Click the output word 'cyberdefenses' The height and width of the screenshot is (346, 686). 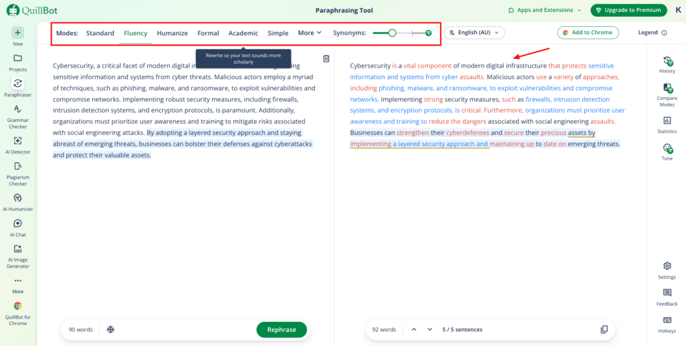(468, 132)
